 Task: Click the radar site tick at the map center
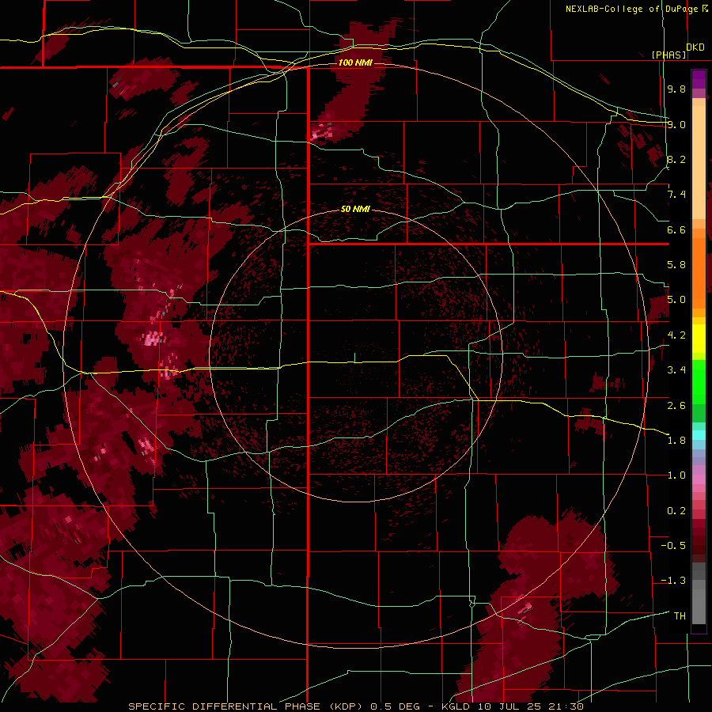pyautogui.click(x=355, y=358)
